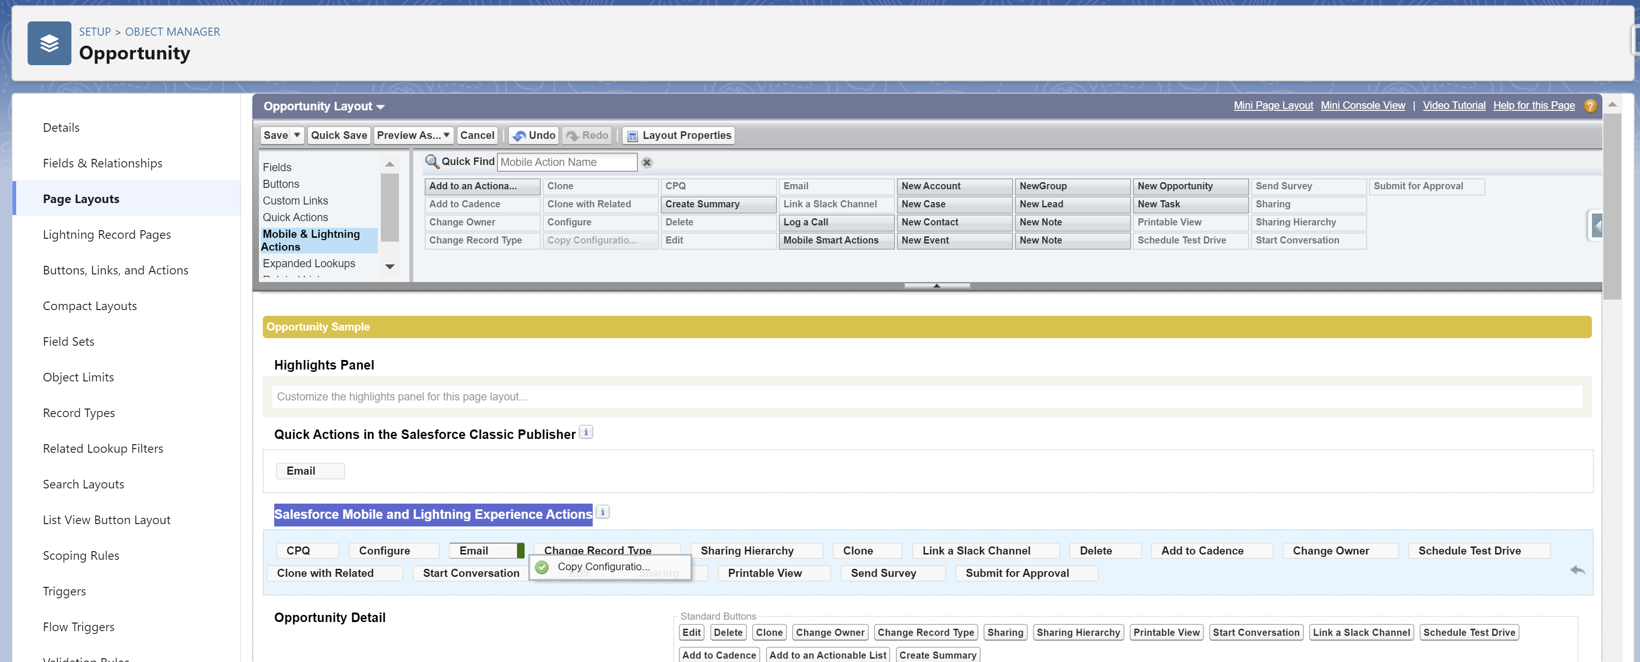This screenshot has height=662, width=1640.
Task: Select the Send Survey action in Lightning actions
Action: [893, 573]
